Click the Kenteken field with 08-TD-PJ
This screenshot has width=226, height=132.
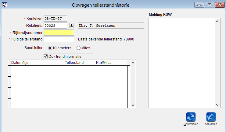coord(55,19)
